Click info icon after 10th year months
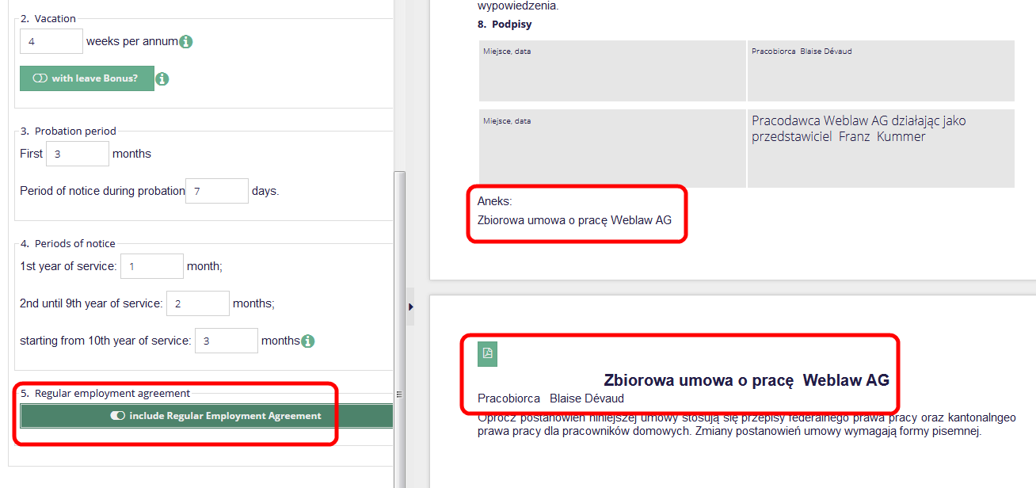The width and height of the screenshot is (1036, 488). 308,341
